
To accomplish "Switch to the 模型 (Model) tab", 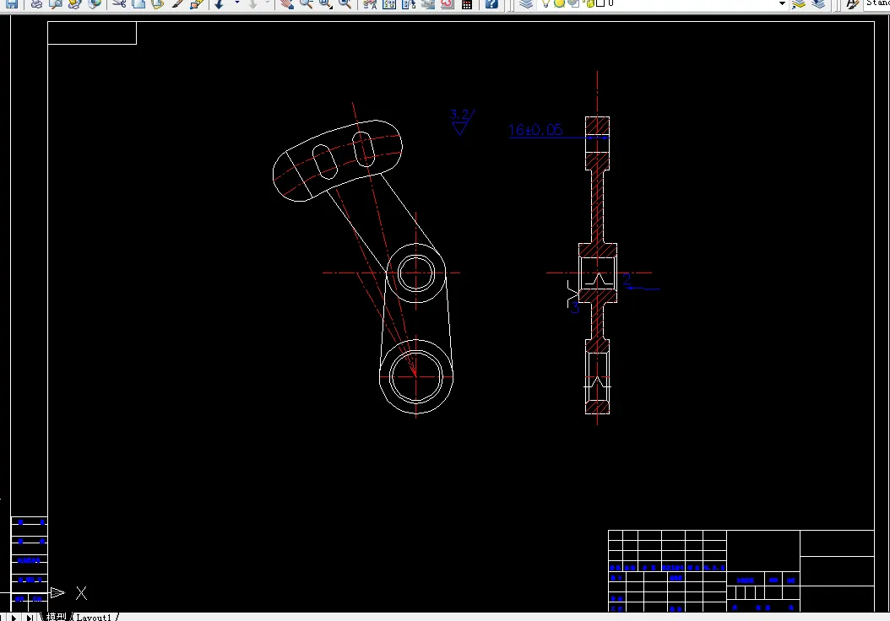I will click(57, 617).
